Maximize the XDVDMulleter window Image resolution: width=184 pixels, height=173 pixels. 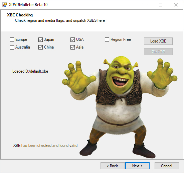[161, 5]
